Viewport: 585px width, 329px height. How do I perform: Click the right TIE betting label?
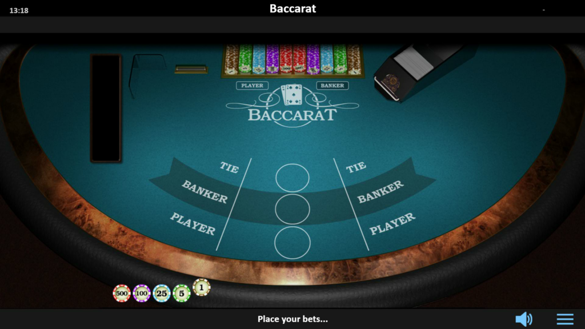pyautogui.click(x=356, y=167)
